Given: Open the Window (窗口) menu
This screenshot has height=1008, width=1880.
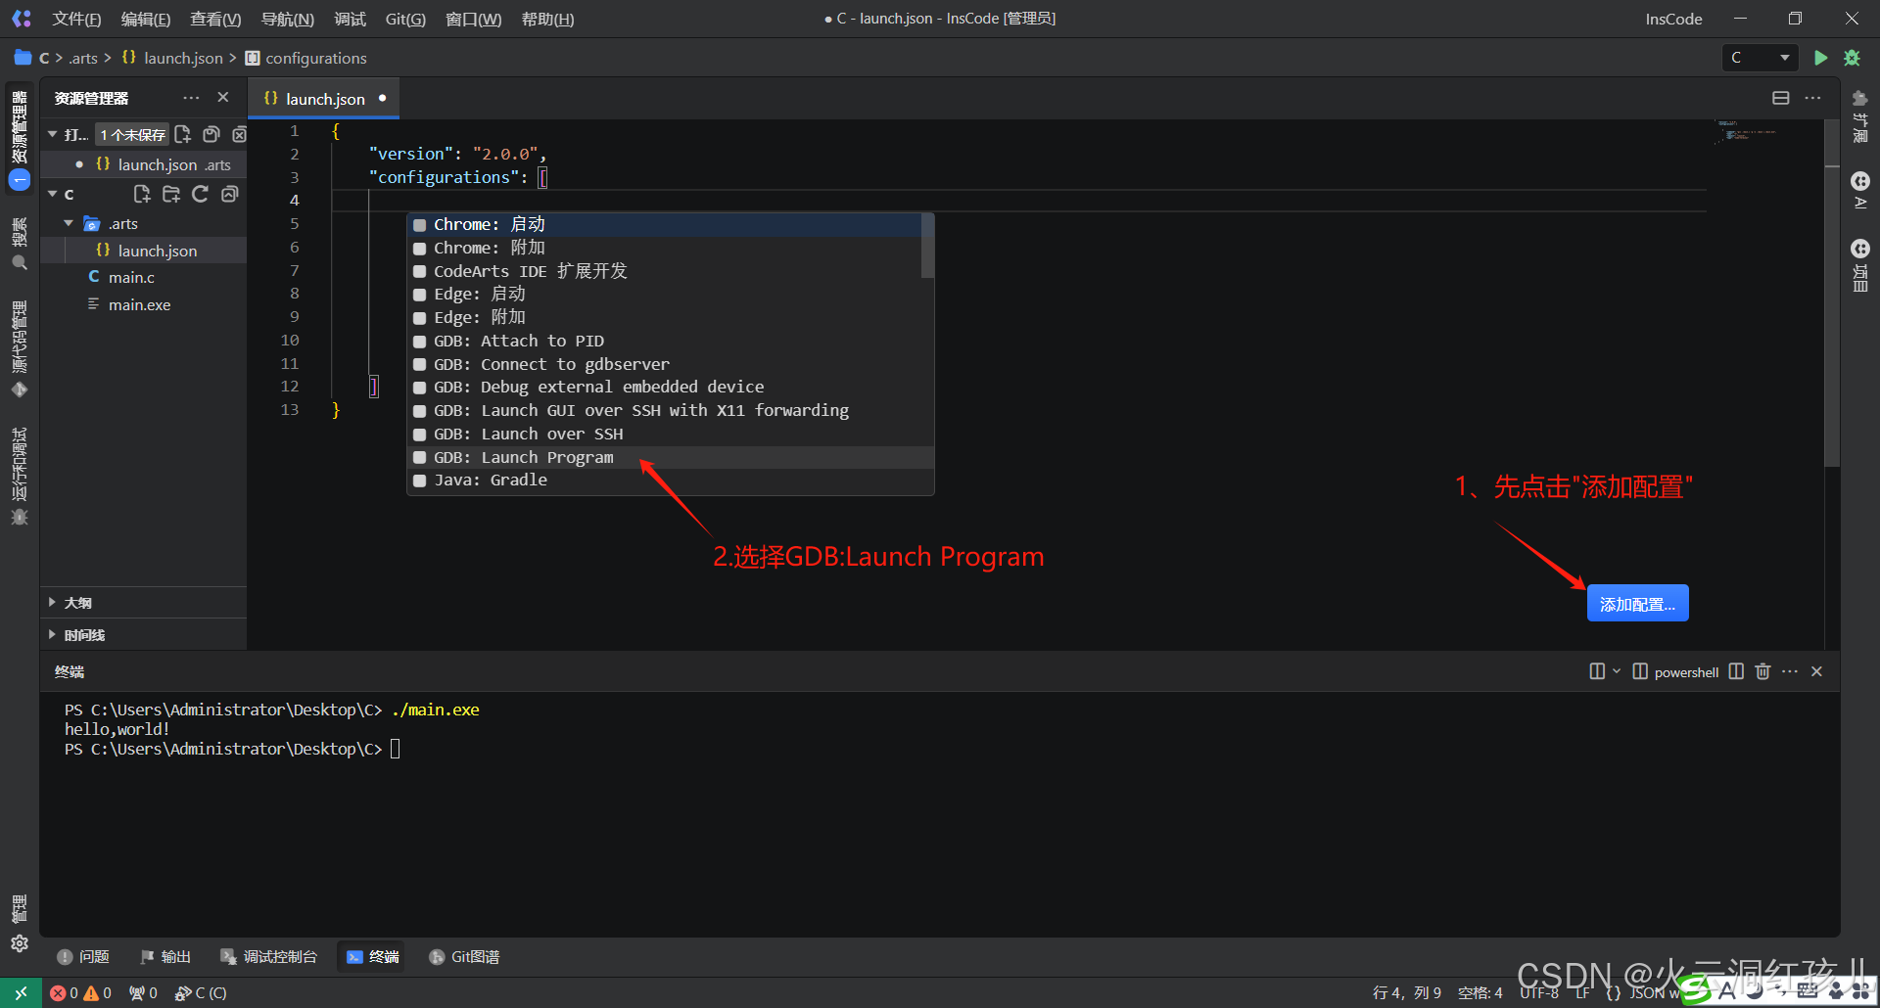Looking at the screenshot, I should [473, 19].
